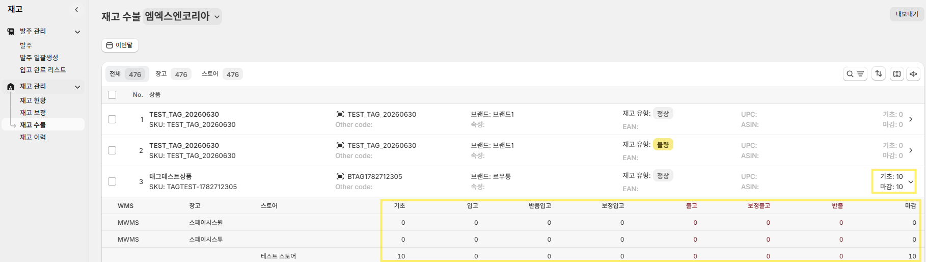Click the 스페이시스투 warehouse cell
This screenshot has height=262, width=926.
point(206,240)
